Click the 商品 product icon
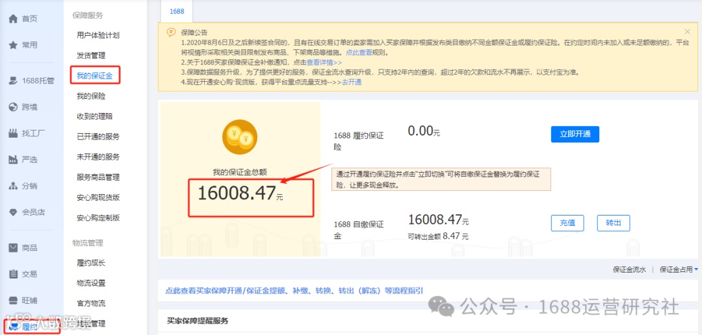The image size is (702, 335). (x=13, y=247)
